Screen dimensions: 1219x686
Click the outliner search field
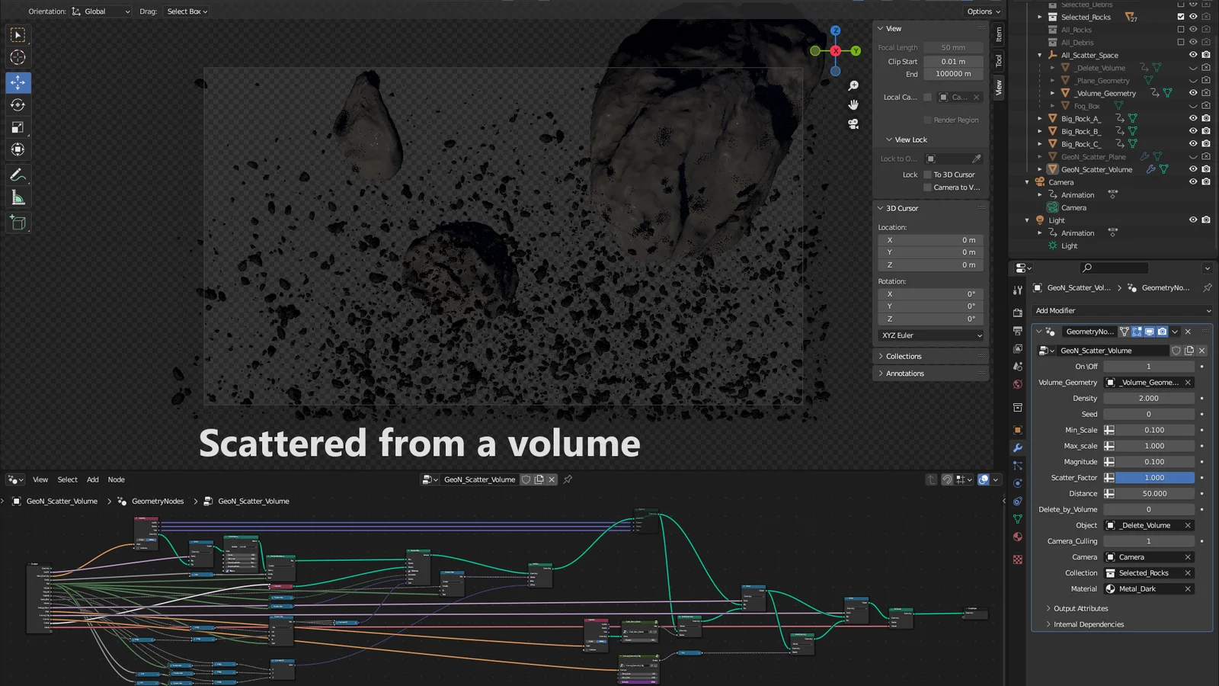(x=1113, y=268)
